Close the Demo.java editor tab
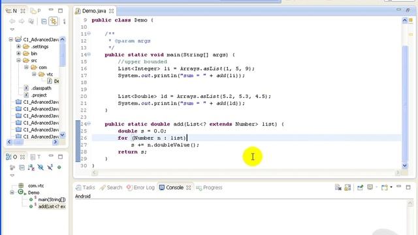 click(x=112, y=11)
